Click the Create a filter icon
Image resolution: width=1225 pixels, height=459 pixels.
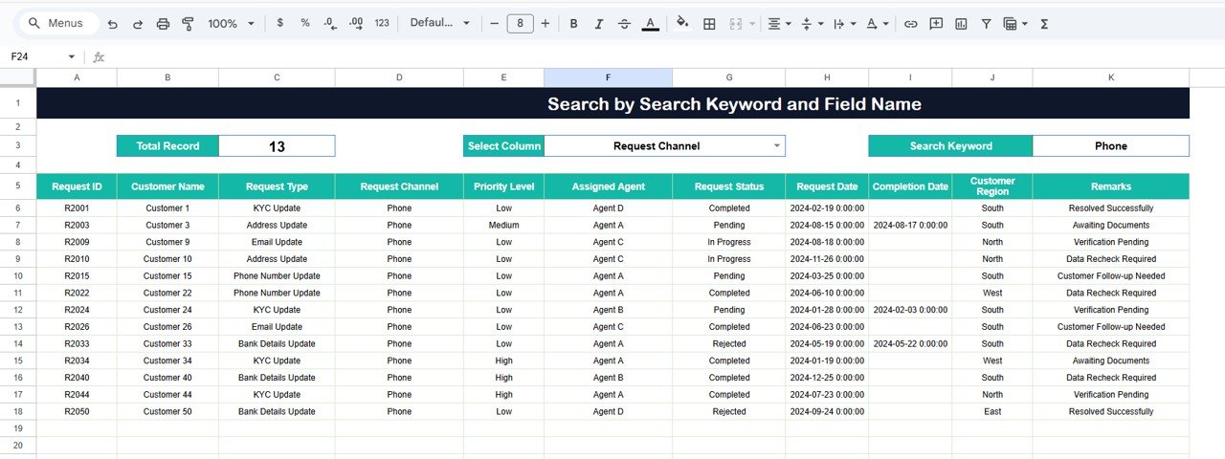point(986,24)
